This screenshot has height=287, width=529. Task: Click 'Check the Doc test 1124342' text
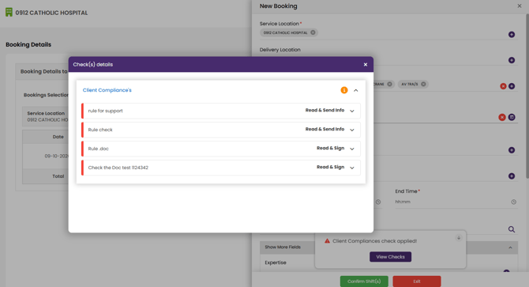118,168
